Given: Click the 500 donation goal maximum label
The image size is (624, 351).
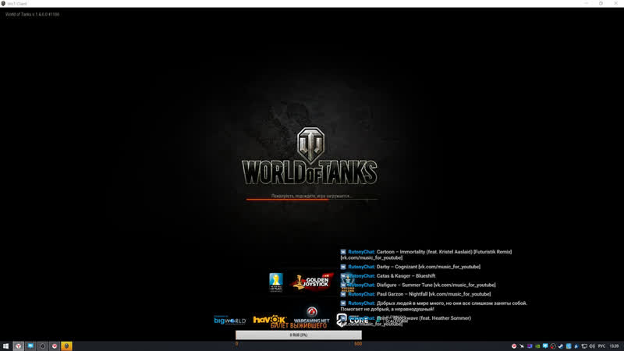Looking at the screenshot, I should [x=358, y=343].
